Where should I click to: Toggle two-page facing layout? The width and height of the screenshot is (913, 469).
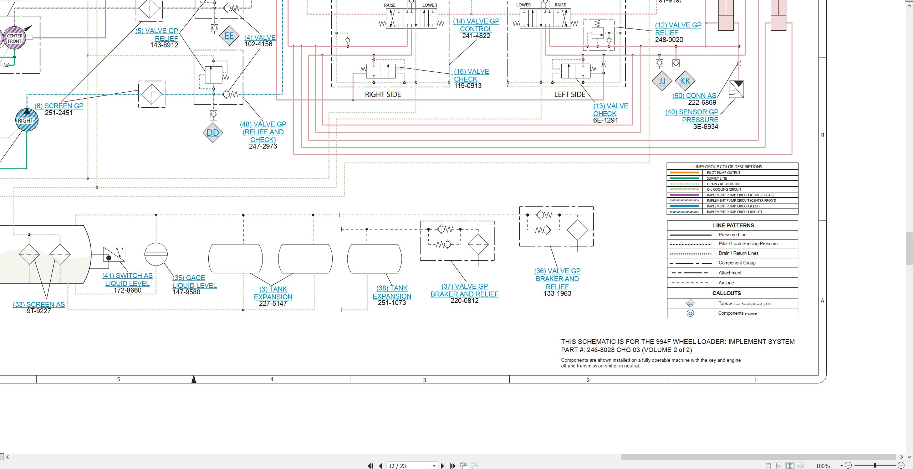tap(790, 465)
